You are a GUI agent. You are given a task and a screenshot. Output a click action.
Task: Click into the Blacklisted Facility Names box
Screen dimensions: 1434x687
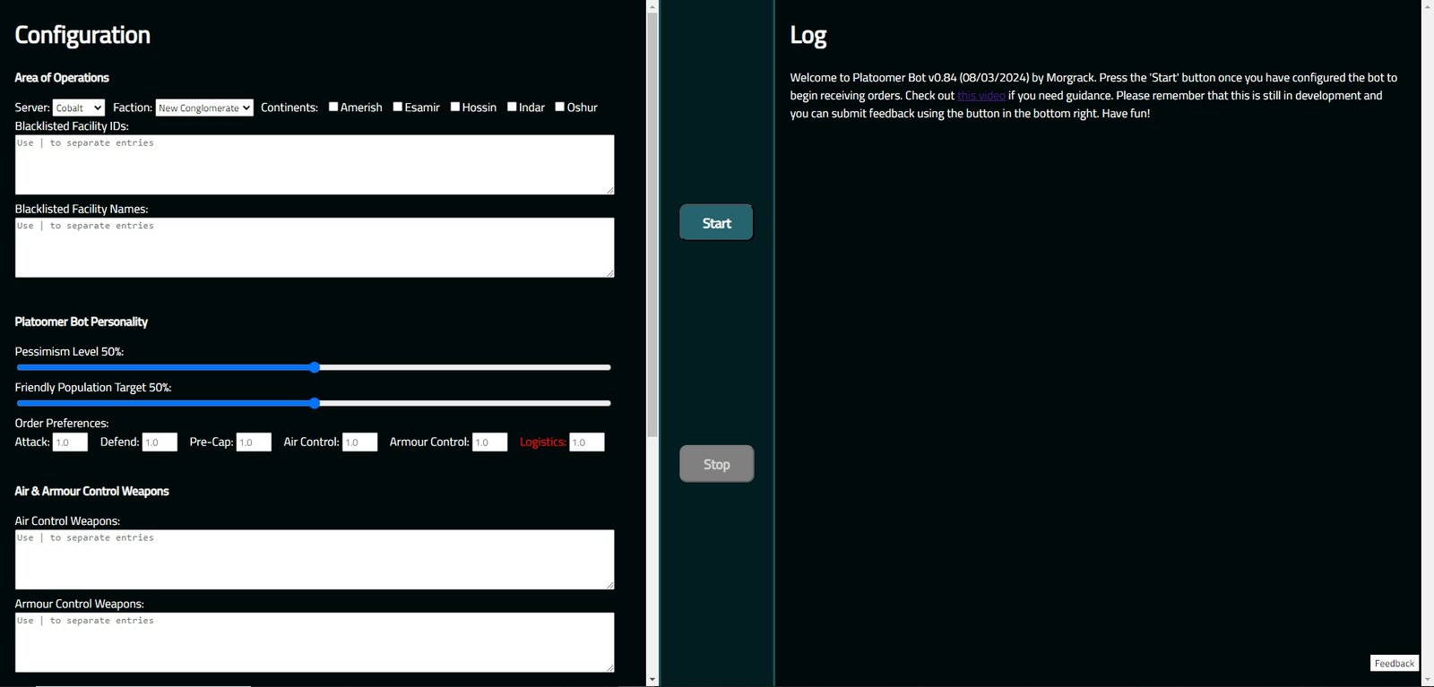314,248
